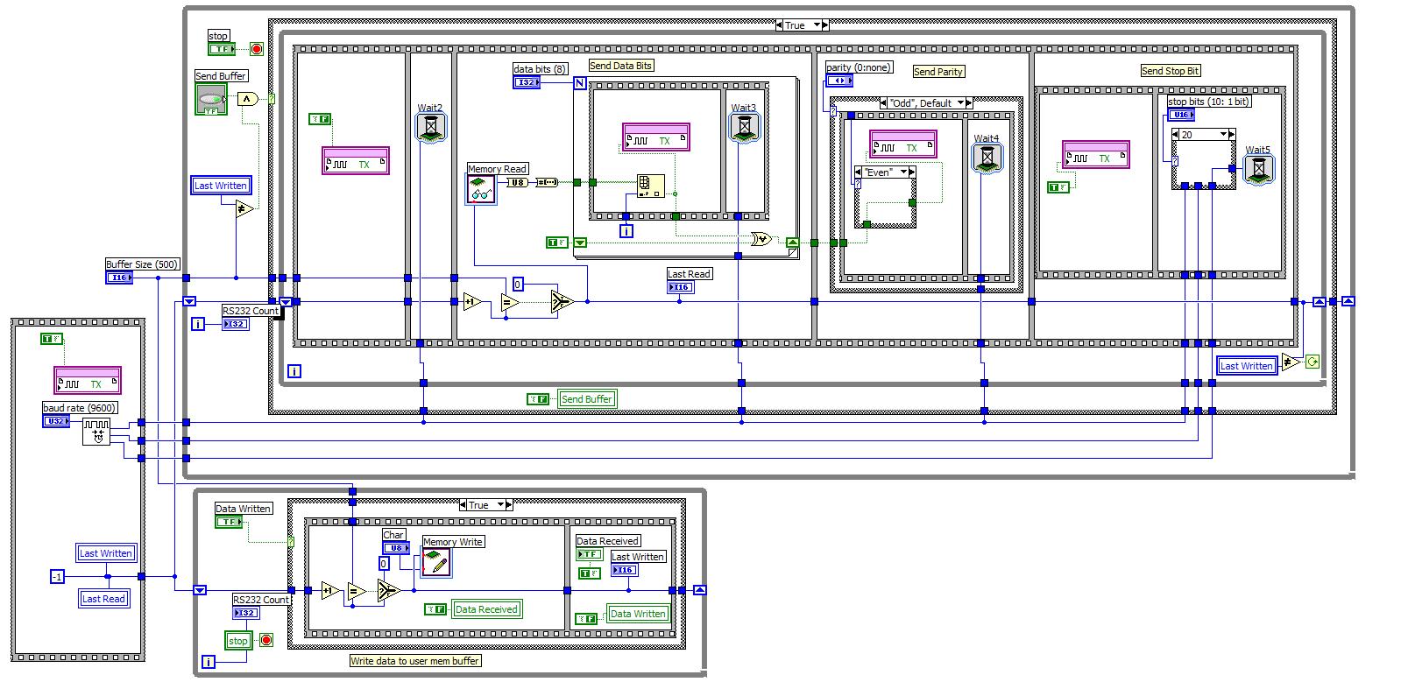Select the data bits (8) I32 terminal
Screen dimensions: 1401x682
pyautogui.click(x=527, y=82)
